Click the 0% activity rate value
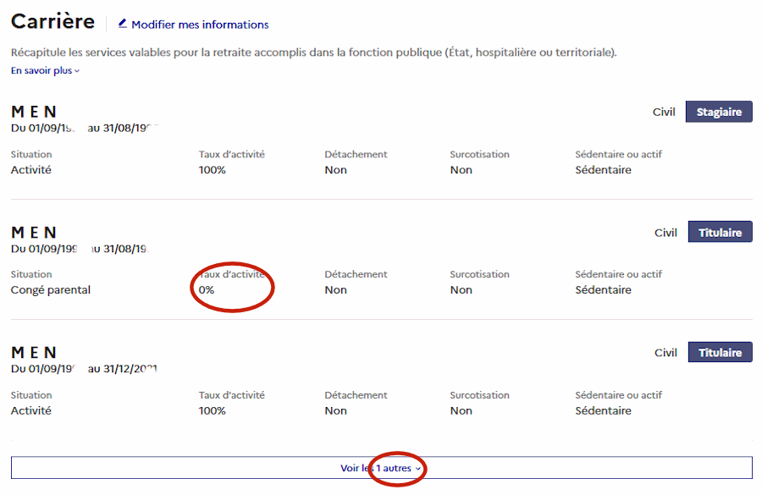The image size is (762, 495). click(207, 290)
